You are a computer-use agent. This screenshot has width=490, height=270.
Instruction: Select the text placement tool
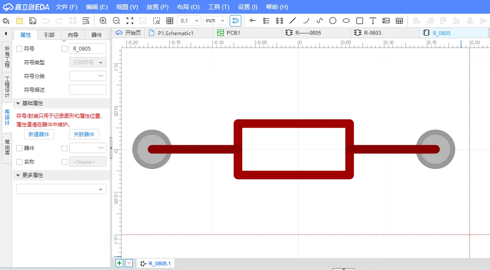point(372,21)
